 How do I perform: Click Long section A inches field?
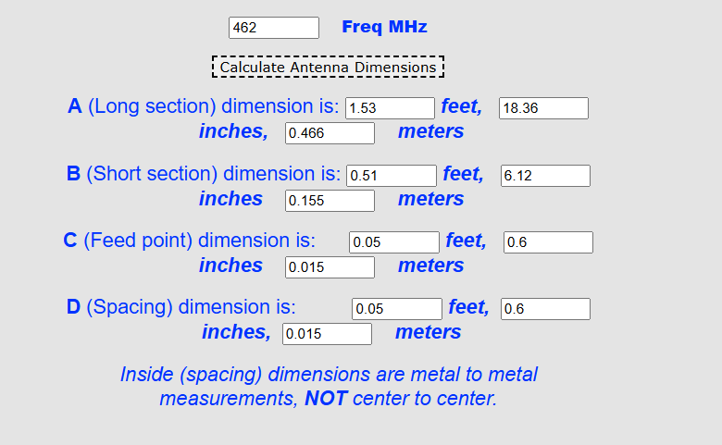(x=543, y=108)
